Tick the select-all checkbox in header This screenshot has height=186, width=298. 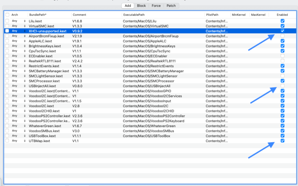point(7,15)
